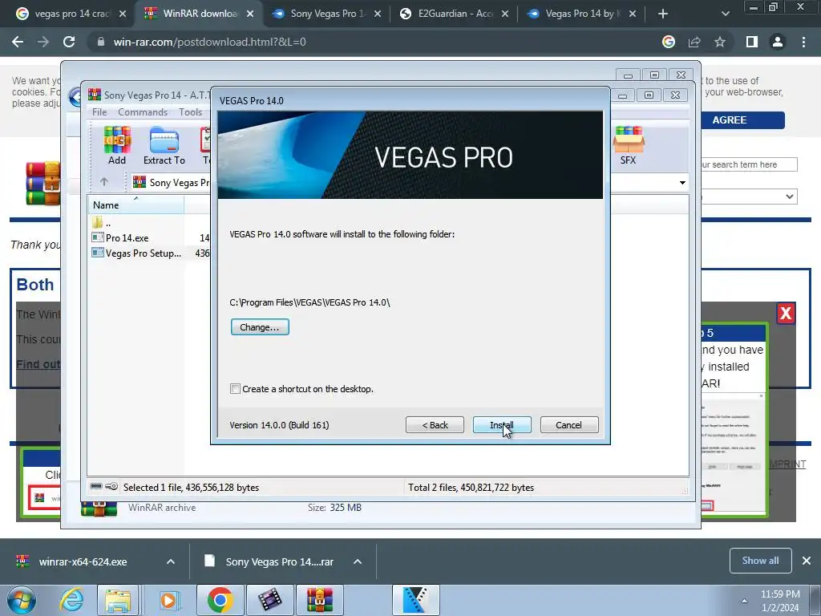Click the browser back arrow
Image resolution: width=821 pixels, height=616 pixels.
click(18, 42)
